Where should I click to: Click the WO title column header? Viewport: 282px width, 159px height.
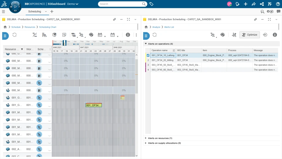(x=189, y=50)
